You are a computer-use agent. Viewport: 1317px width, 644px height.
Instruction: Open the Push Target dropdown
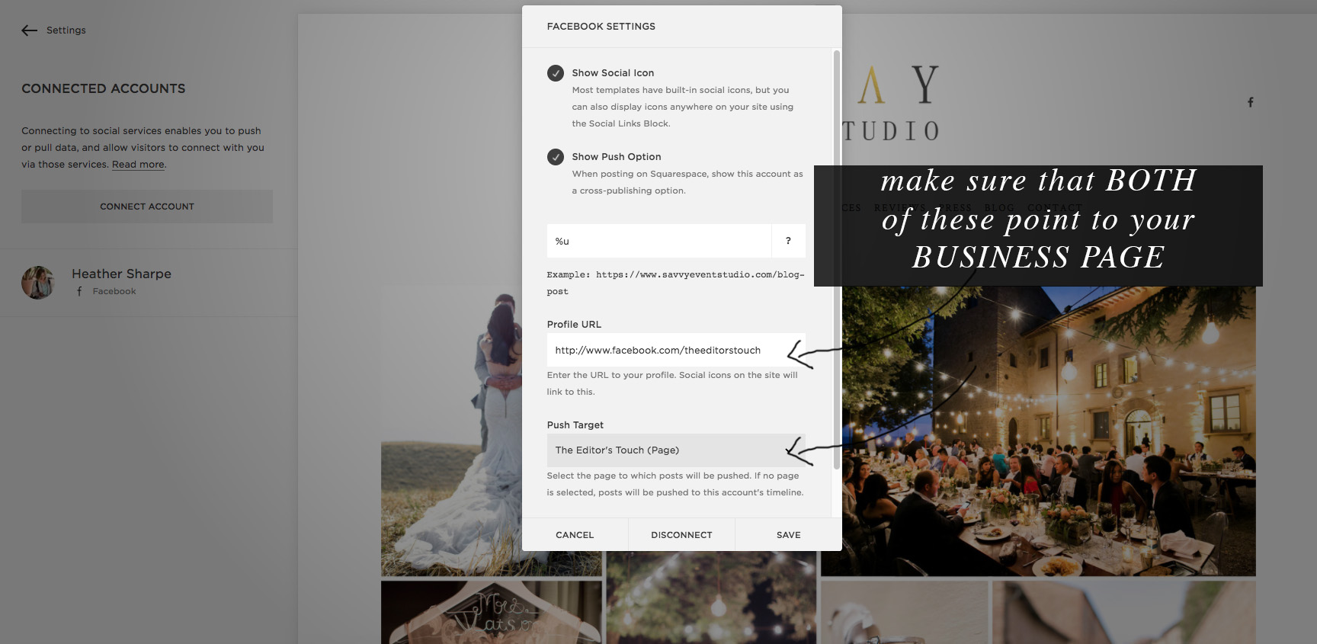(676, 450)
